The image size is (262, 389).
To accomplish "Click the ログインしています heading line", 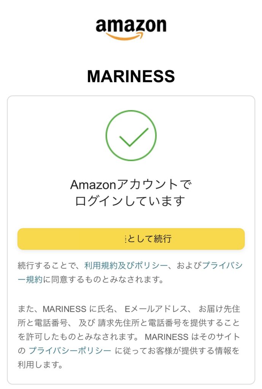I will coord(130,201).
